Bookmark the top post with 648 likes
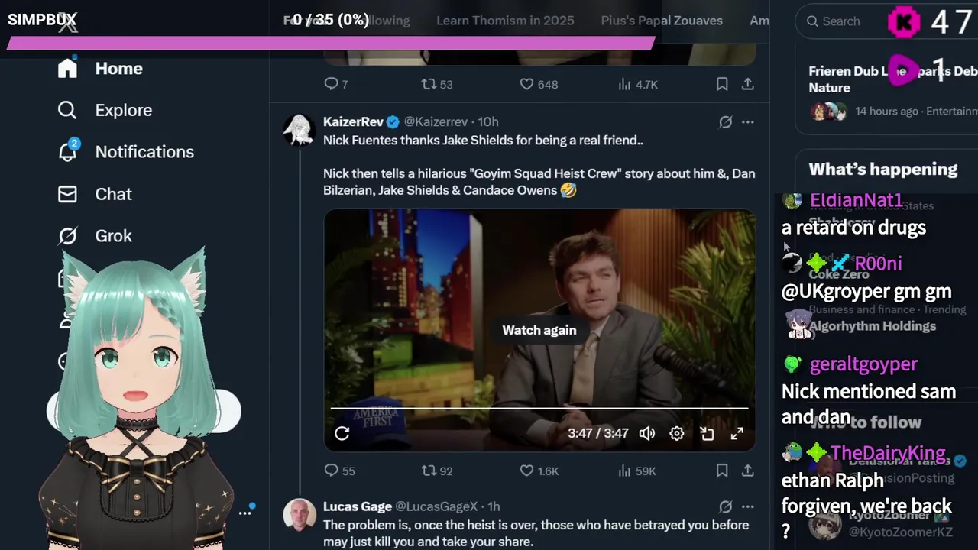This screenshot has width=978, height=550. pyautogui.click(x=722, y=84)
